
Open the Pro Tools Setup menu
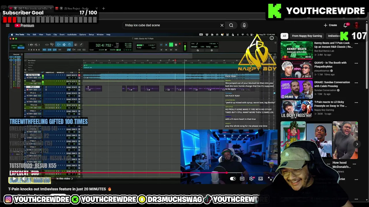91,34
